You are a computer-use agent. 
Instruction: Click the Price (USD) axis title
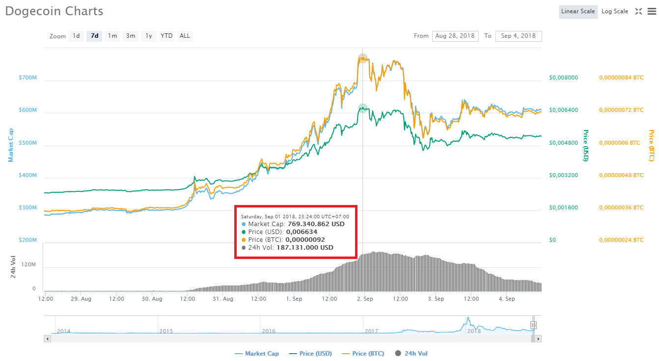tap(585, 145)
